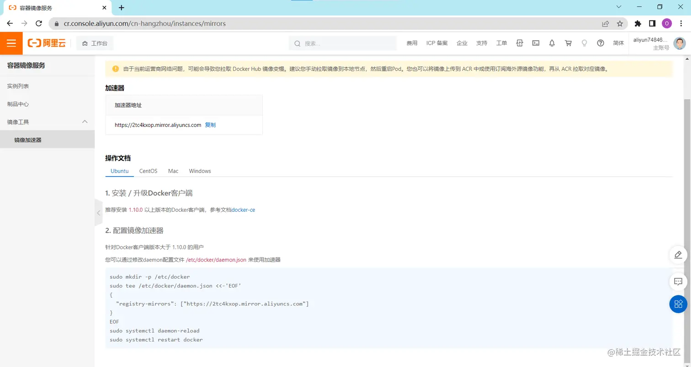
Task: Select the Ubuntu documentation tab
Action: [x=119, y=171]
